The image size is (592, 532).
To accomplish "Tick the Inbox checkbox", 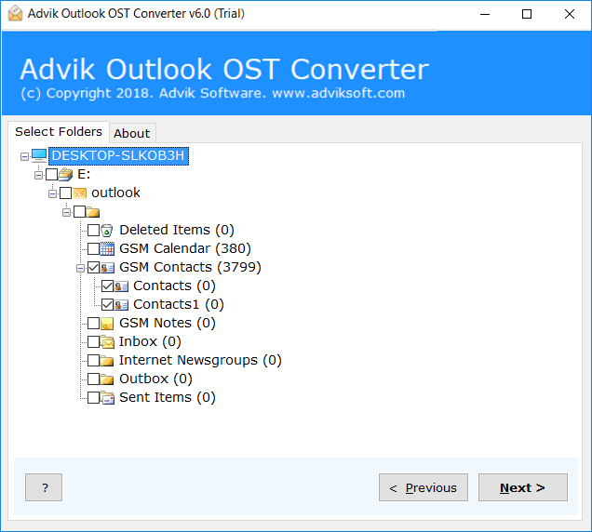I will click(x=94, y=342).
